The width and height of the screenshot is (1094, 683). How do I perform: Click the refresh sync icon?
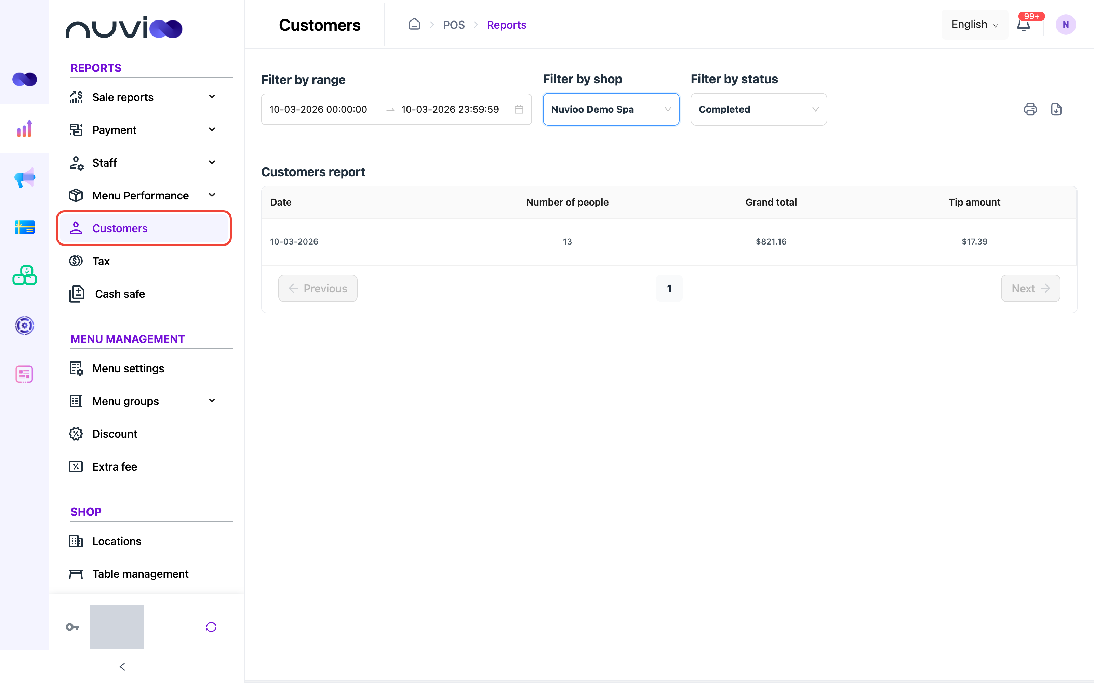click(x=211, y=627)
